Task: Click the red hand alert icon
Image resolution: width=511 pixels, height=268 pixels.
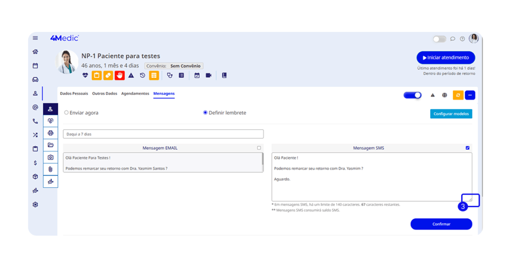Action: pyautogui.click(x=119, y=75)
